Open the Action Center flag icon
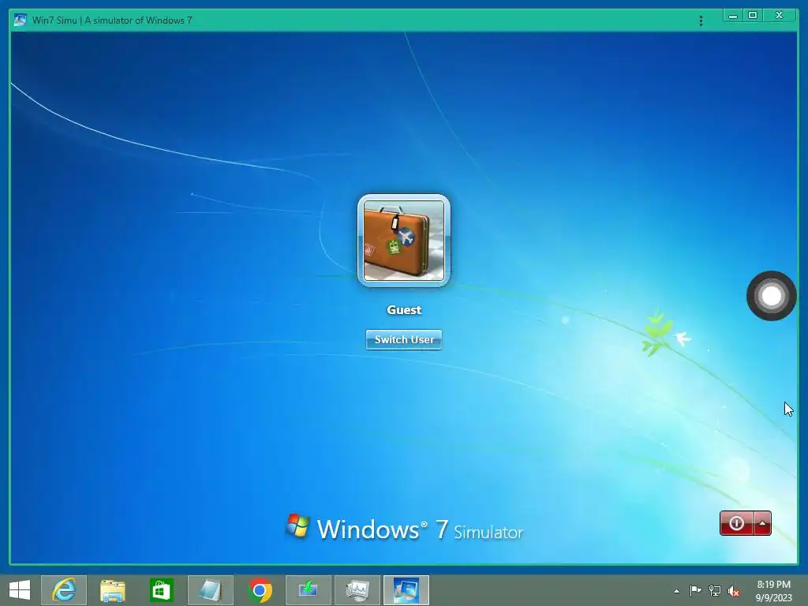Viewport: 808px width, 606px height. click(695, 590)
